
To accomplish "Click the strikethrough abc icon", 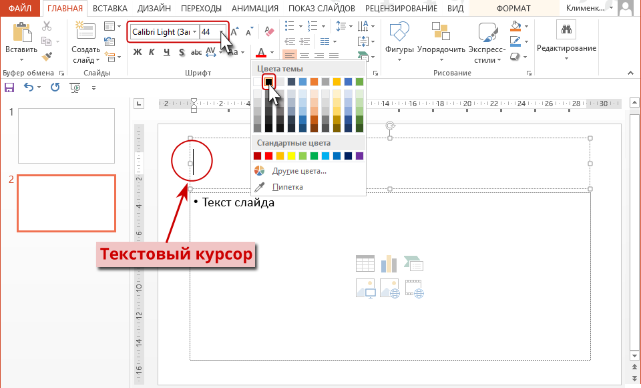I will tap(196, 52).
